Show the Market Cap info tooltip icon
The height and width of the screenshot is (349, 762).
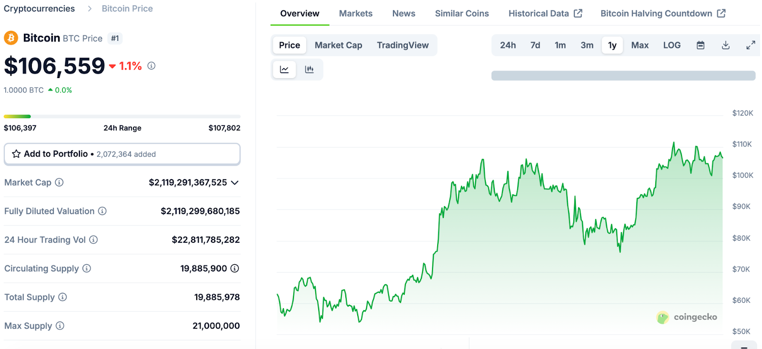[x=59, y=182]
